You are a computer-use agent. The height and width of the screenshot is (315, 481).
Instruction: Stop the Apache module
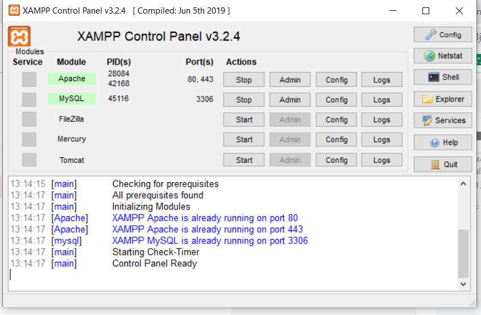244,79
